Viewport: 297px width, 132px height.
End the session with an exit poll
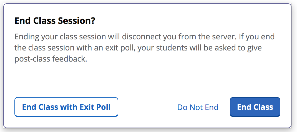[x=66, y=107]
